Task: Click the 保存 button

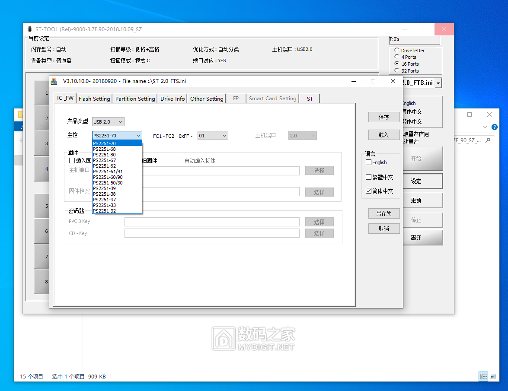Action: point(383,117)
